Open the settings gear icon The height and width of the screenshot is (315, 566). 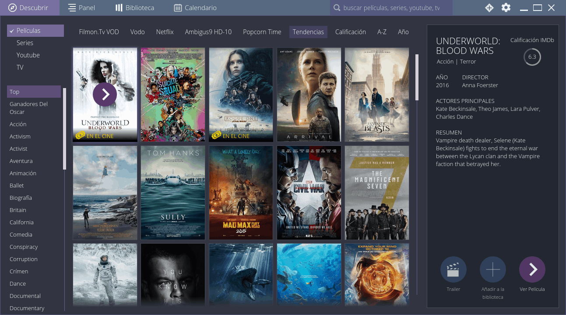point(506,7)
